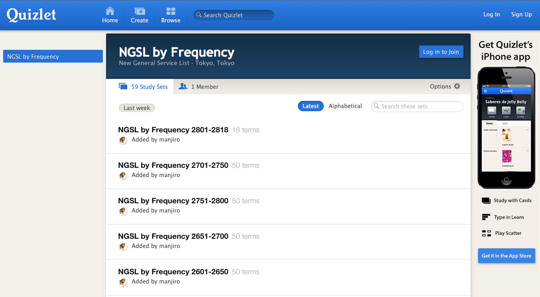This screenshot has width=540, height=297.
Task: Click Added by manjiro under set 2701-2750
Action: (156, 175)
